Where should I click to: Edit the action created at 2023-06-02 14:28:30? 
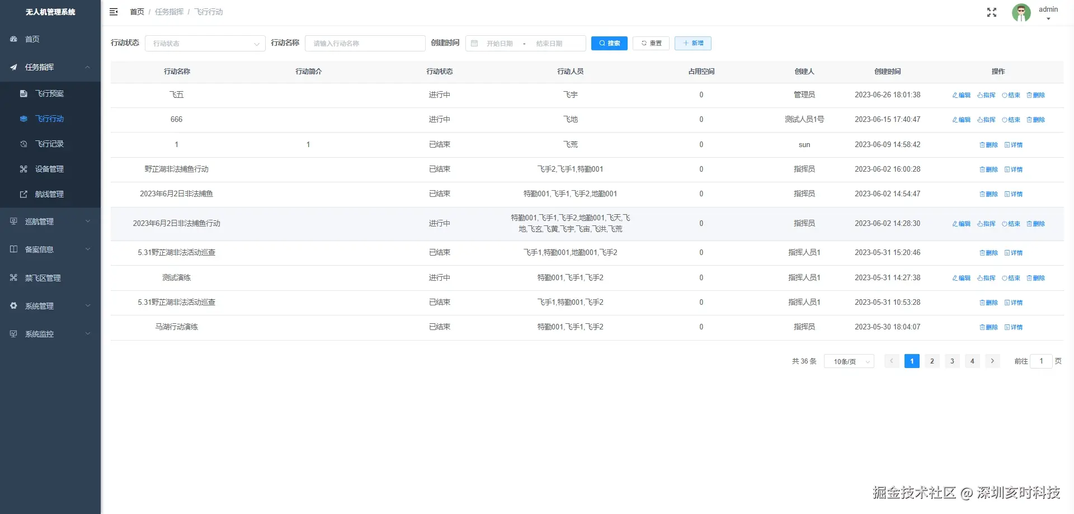coord(962,224)
